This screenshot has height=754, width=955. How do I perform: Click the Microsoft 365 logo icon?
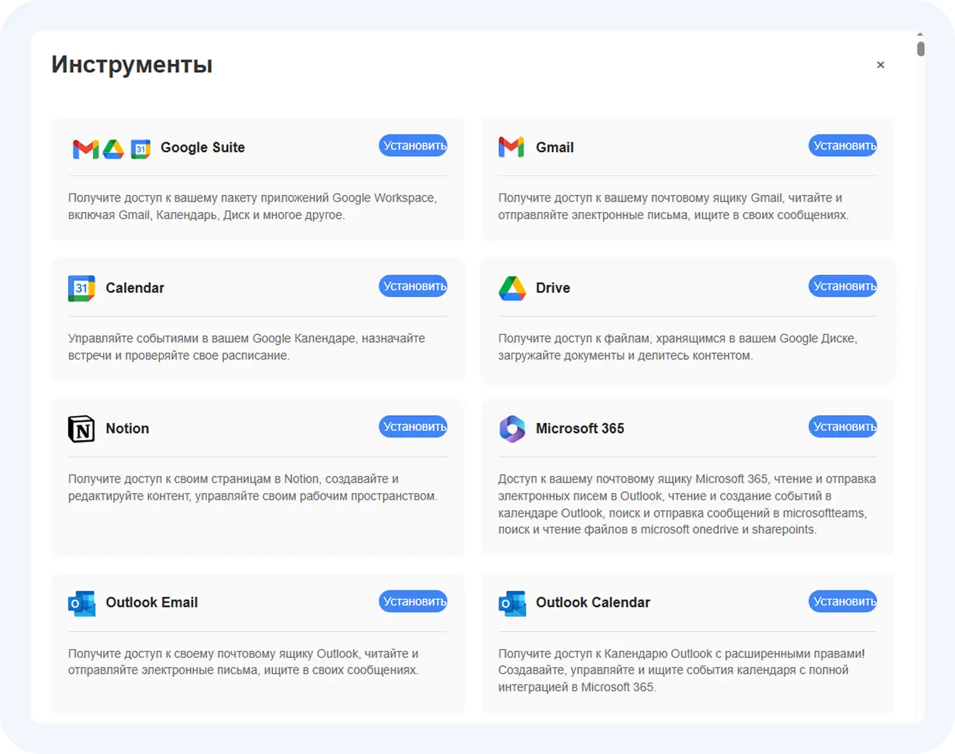pos(512,429)
